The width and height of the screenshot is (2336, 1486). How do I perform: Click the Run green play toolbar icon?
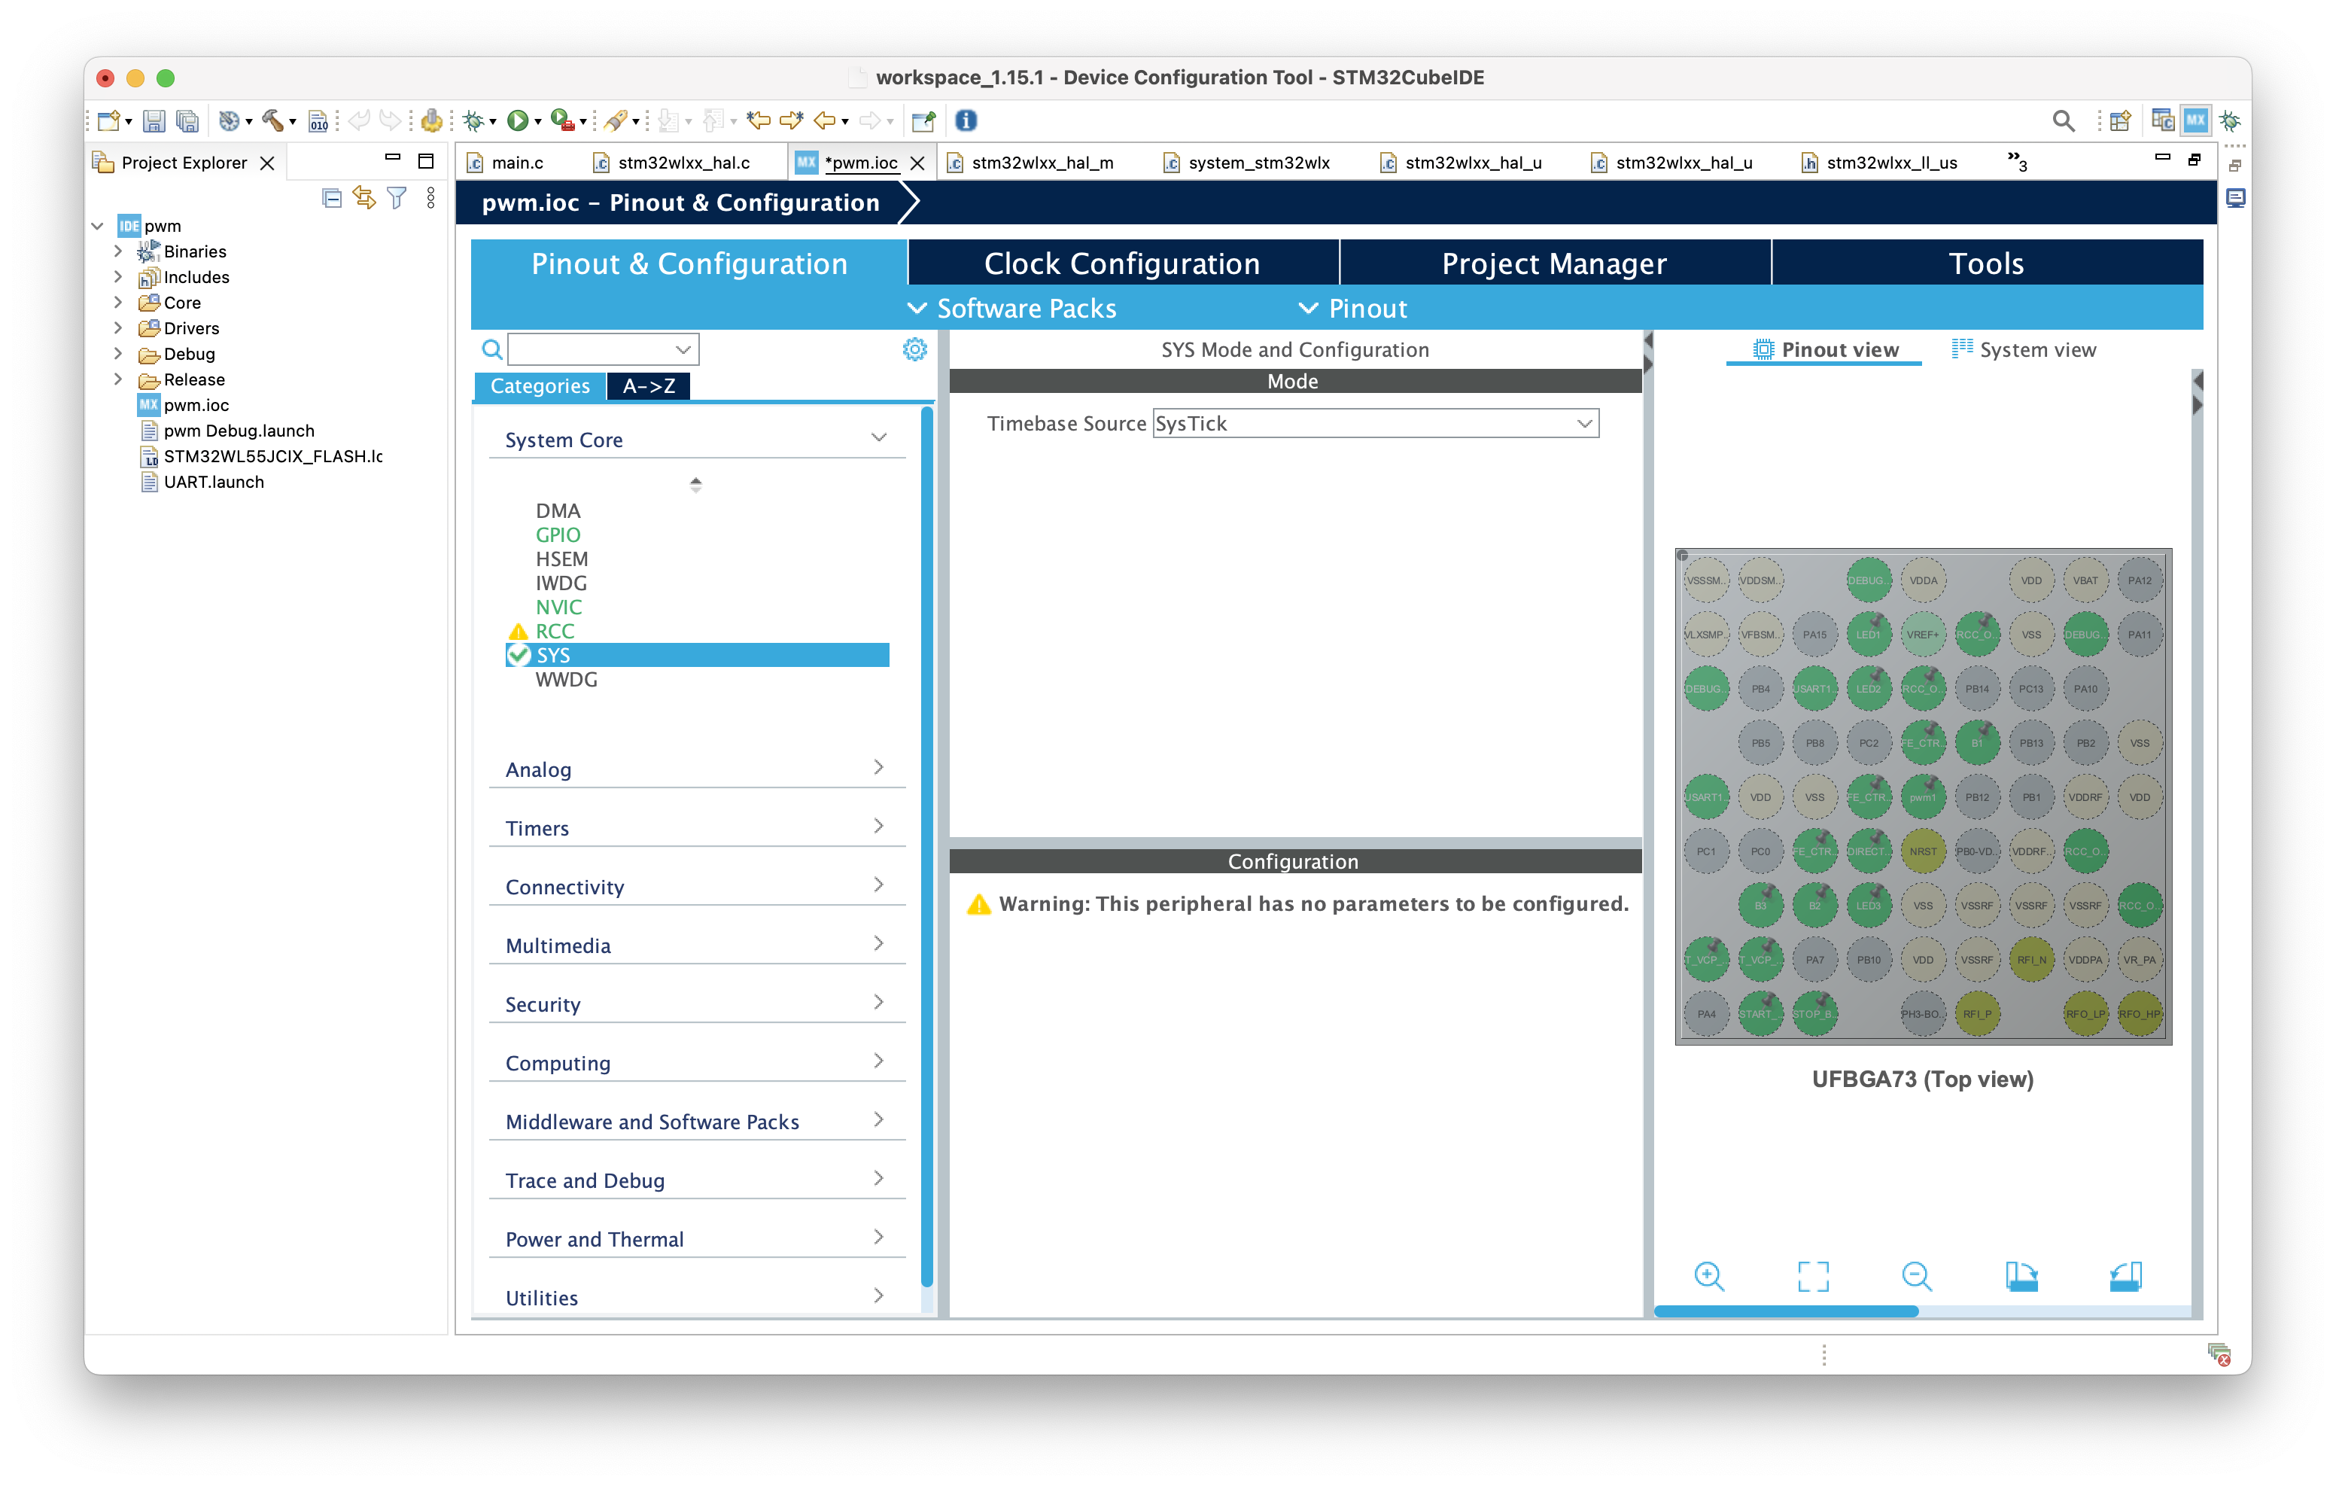coord(518,120)
